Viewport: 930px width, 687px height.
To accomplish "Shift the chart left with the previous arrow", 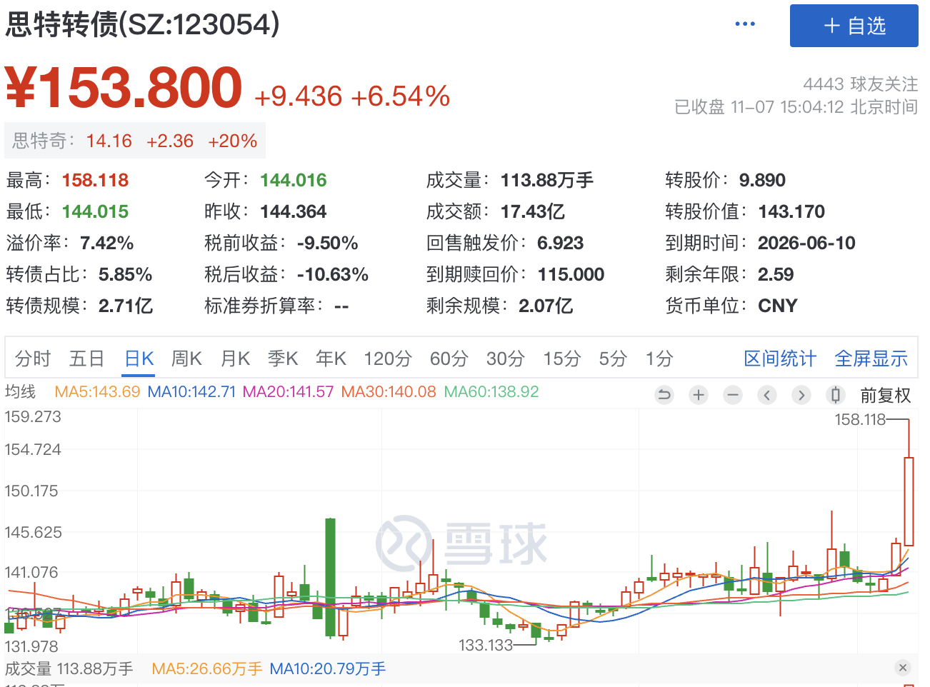I will 767,395.
